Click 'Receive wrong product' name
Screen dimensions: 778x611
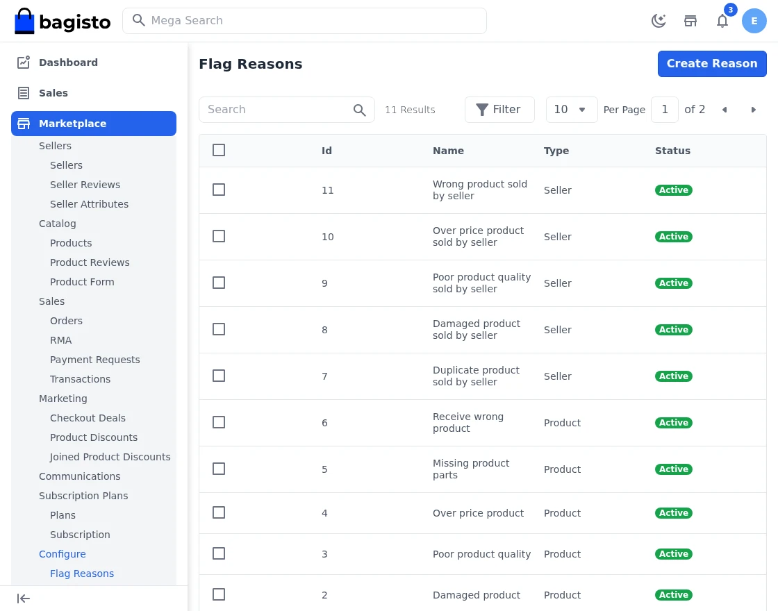(468, 423)
